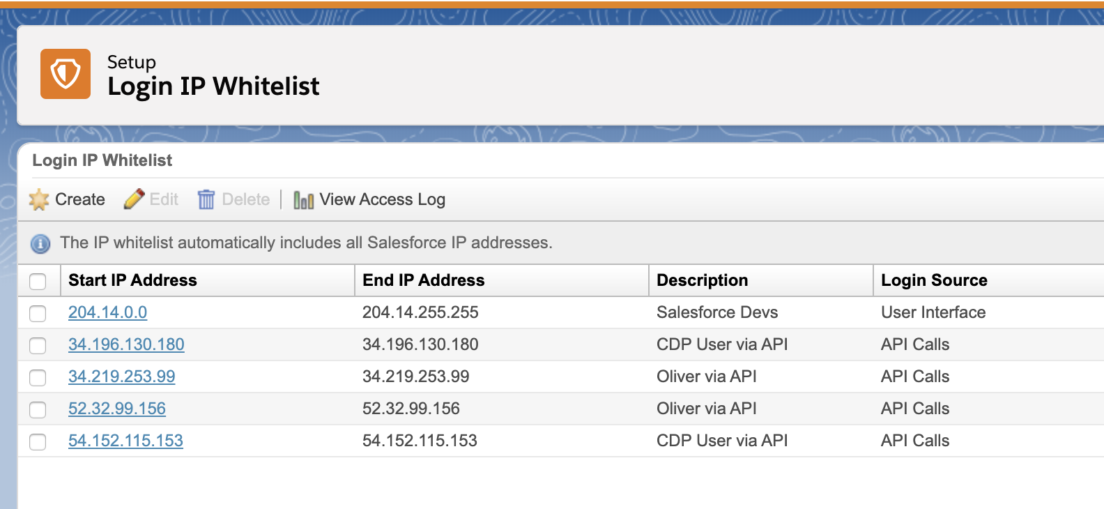
Task: Open the 204.14.0.0 start IP link
Action: click(107, 312)
